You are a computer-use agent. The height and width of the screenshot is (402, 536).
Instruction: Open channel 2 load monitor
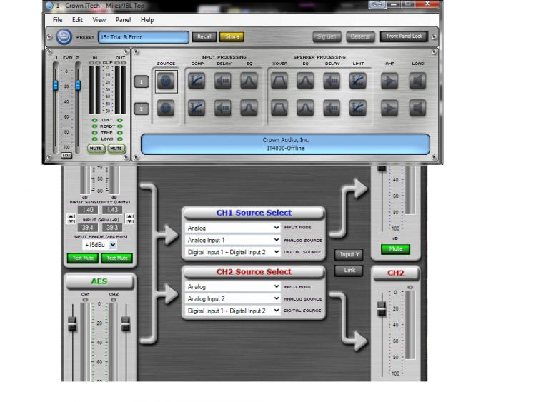click(418, 109)
